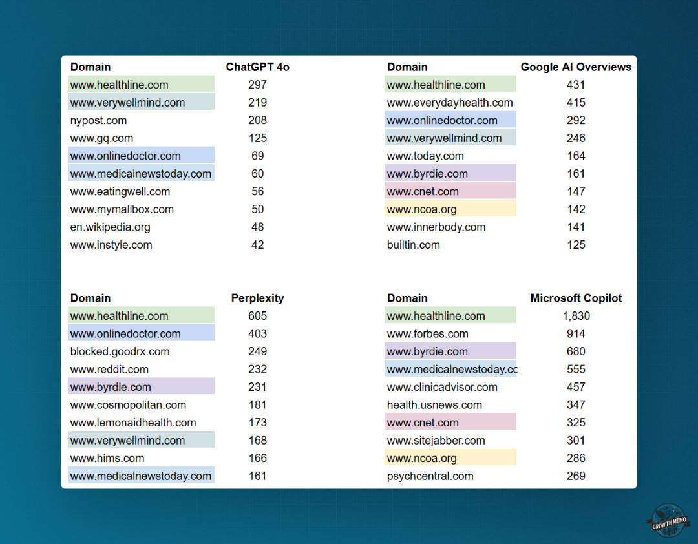Click the www.everydayhealth.com domain
This screenshot has width=698, height=544.
(450, 103)
